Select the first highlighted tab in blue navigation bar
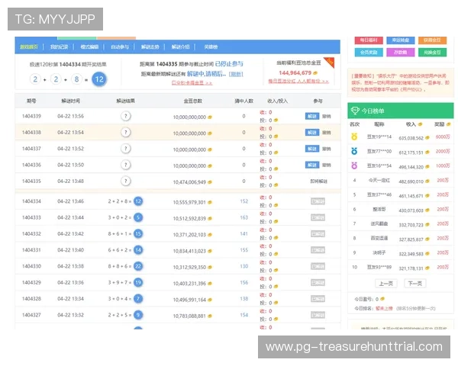The height and width of the screenshot is (366, 458). pyautogui.click(x=29, y=47)
